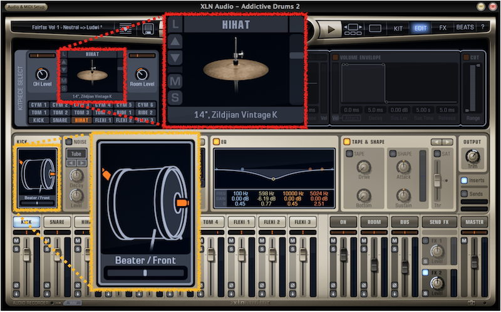The image size is (501, 312).
Task: Invert phase on FLEXI 2 channel
Action: 262,285
